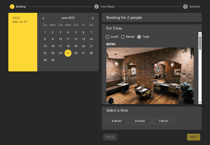Select June 2 on the calendar
Viewport: 210px width, 145px height.
[x=53, y=32]
